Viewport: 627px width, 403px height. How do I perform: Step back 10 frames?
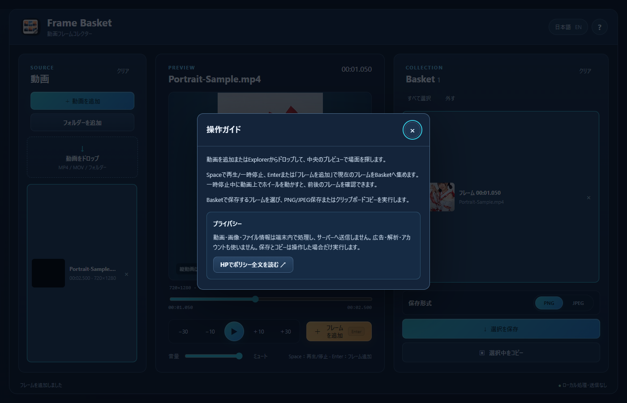210,332
